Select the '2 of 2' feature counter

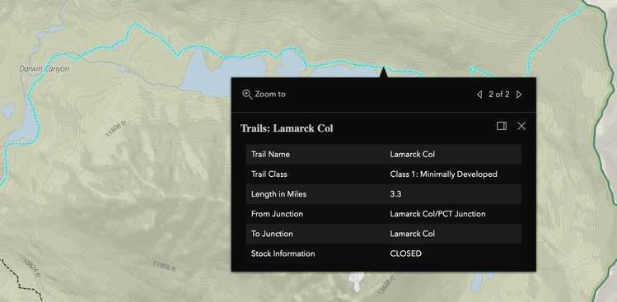click(x=499, y=95)
